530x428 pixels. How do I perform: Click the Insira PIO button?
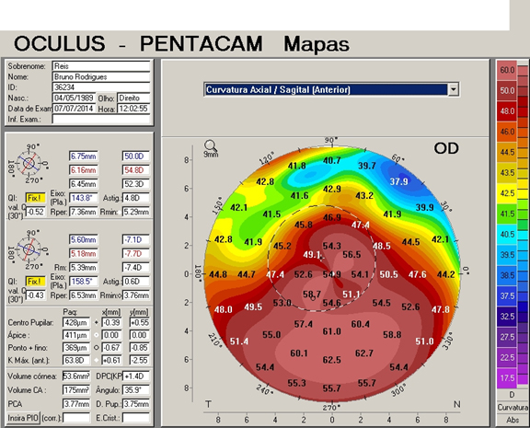23,418
